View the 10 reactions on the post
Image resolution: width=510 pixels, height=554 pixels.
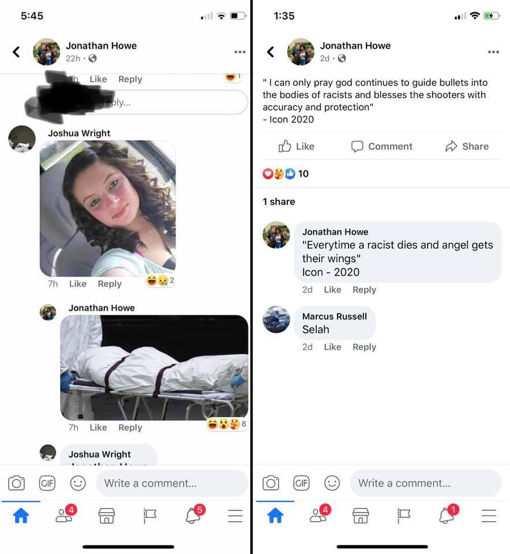[x=286, y=174]
